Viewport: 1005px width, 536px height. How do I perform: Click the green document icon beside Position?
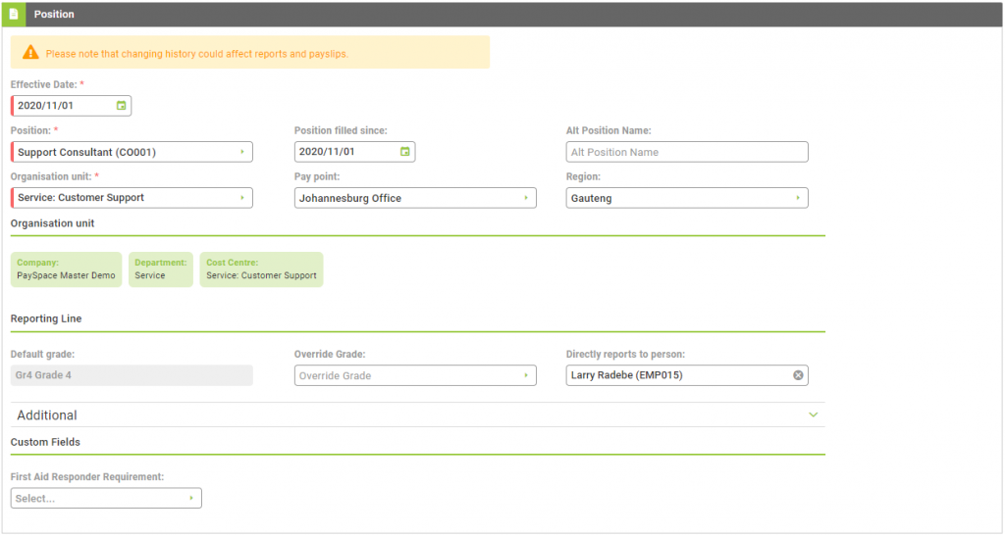point(14,14)
